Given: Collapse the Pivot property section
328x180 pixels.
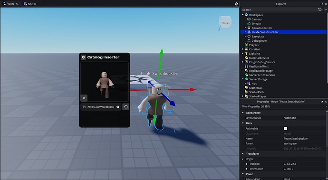Looking at the screenshot, I should (x=243, y=174).
